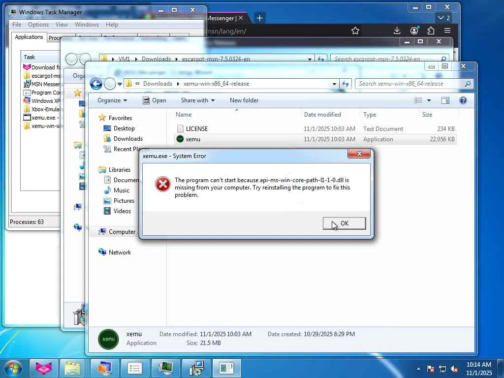Sort files by Date modified column

pos(322,114)
